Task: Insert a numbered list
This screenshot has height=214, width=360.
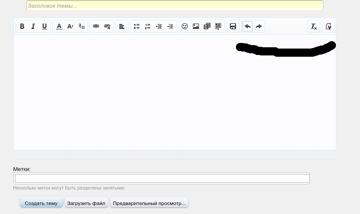Action: (148, 26)
